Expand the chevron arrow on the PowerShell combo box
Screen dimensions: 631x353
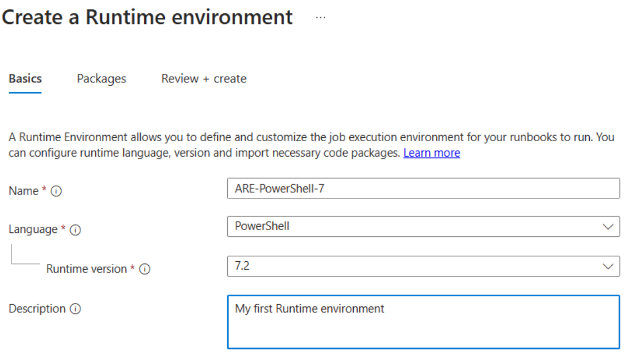[608, 226]
